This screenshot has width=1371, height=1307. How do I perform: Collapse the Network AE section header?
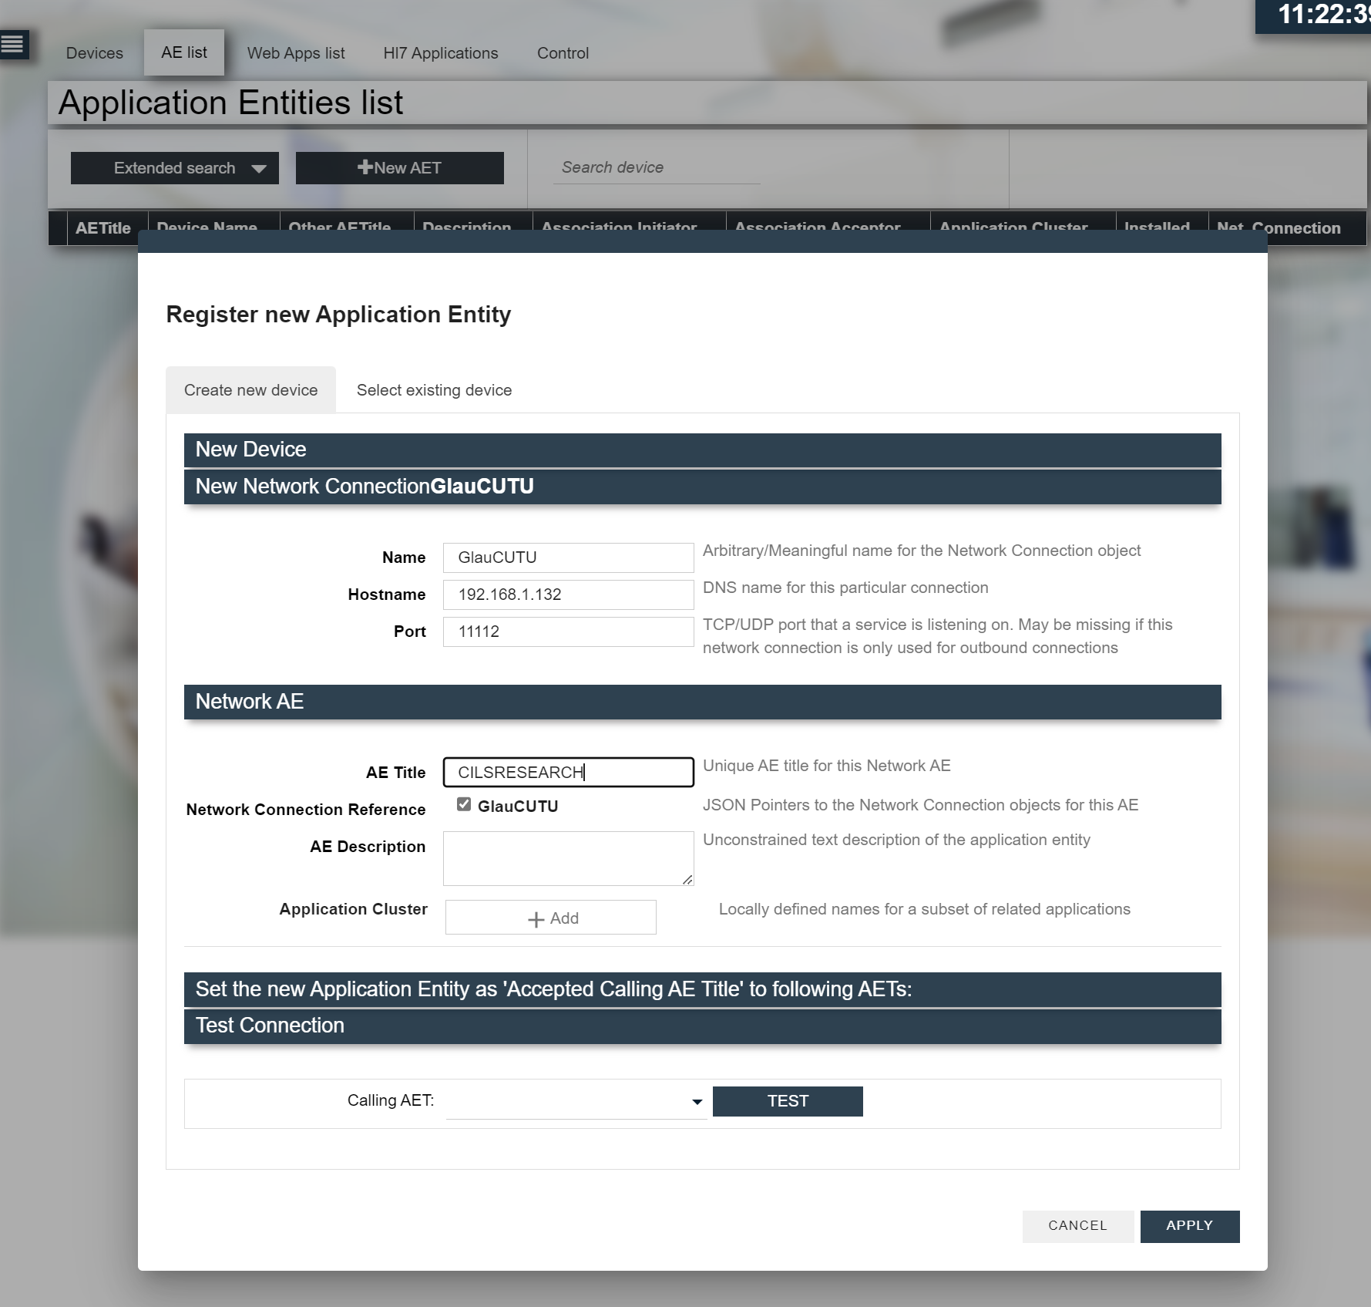tap(701, 702)
